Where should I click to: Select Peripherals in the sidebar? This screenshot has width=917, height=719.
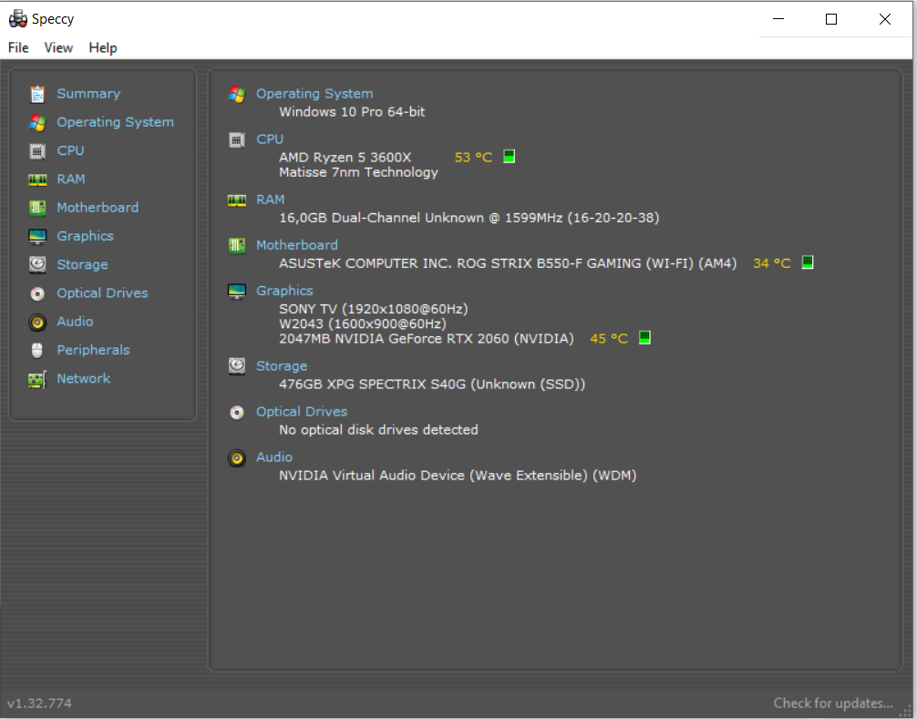coord(93,351)
